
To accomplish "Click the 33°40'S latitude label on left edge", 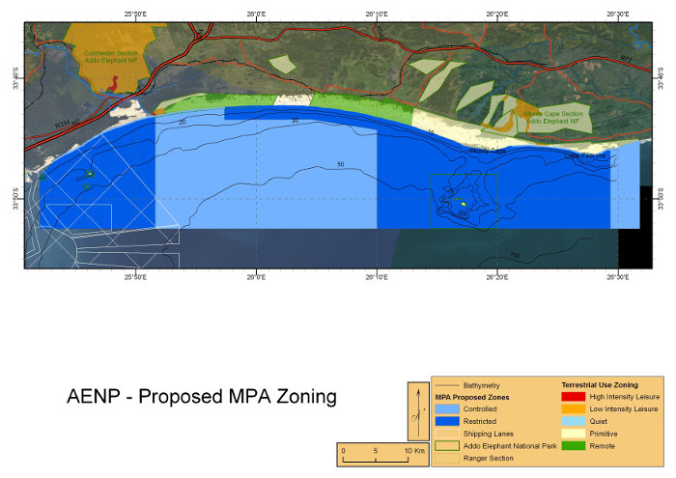I will pyautogui.click(x=16, y=78).
